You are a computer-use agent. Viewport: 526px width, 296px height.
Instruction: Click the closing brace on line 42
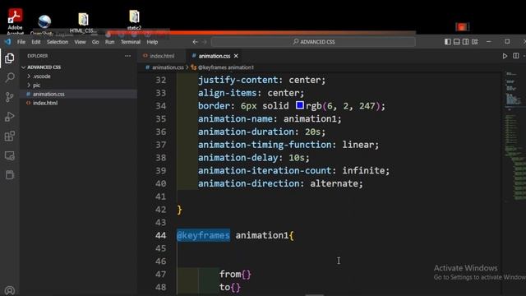tap(179, 210)
